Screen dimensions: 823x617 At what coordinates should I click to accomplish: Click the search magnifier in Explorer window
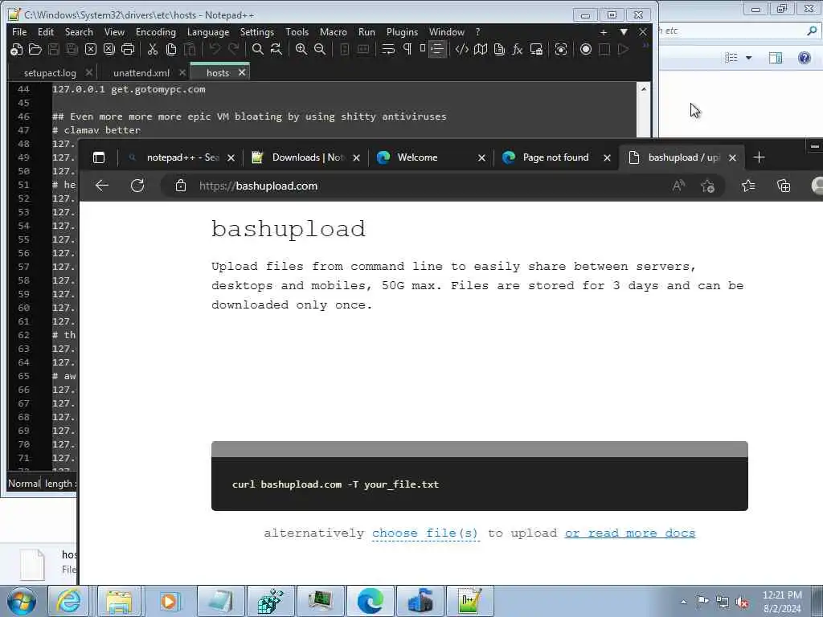(812, 31)
